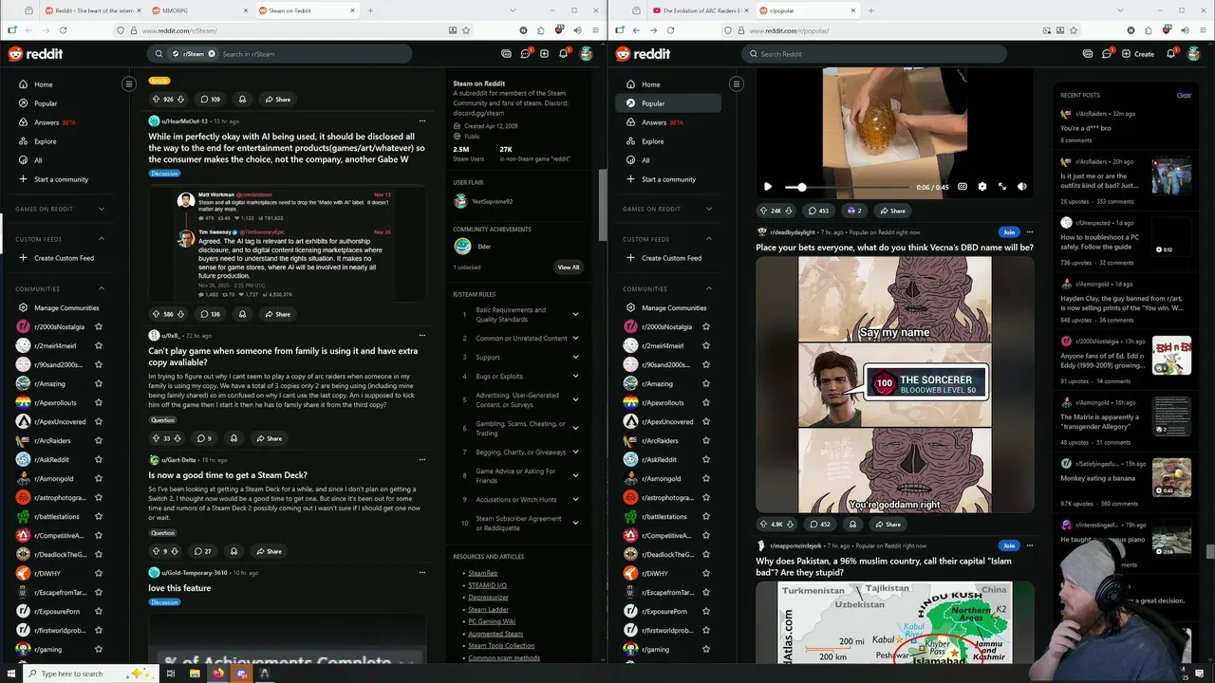Collapse Custom Feeds section in right window
This screenshot has height=683, width=1215.
pos(708,239)
